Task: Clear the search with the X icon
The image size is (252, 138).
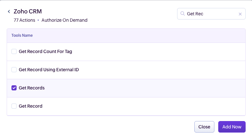Action: (x=240, y=14)
